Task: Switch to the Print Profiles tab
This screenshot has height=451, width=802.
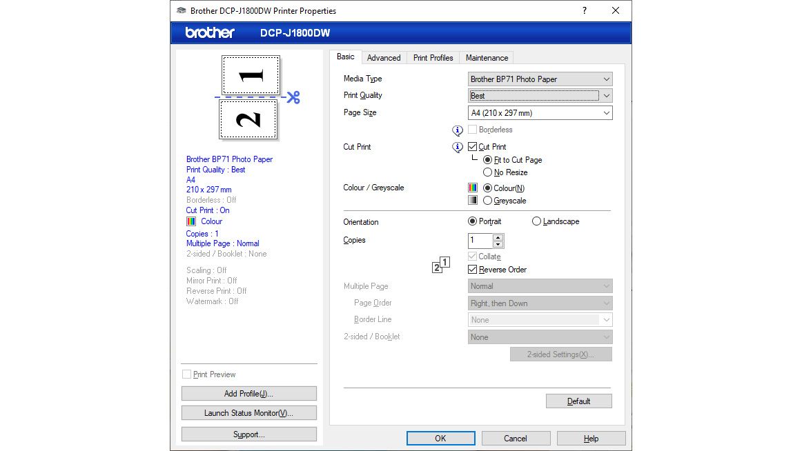Action: (x=433, y=58)
